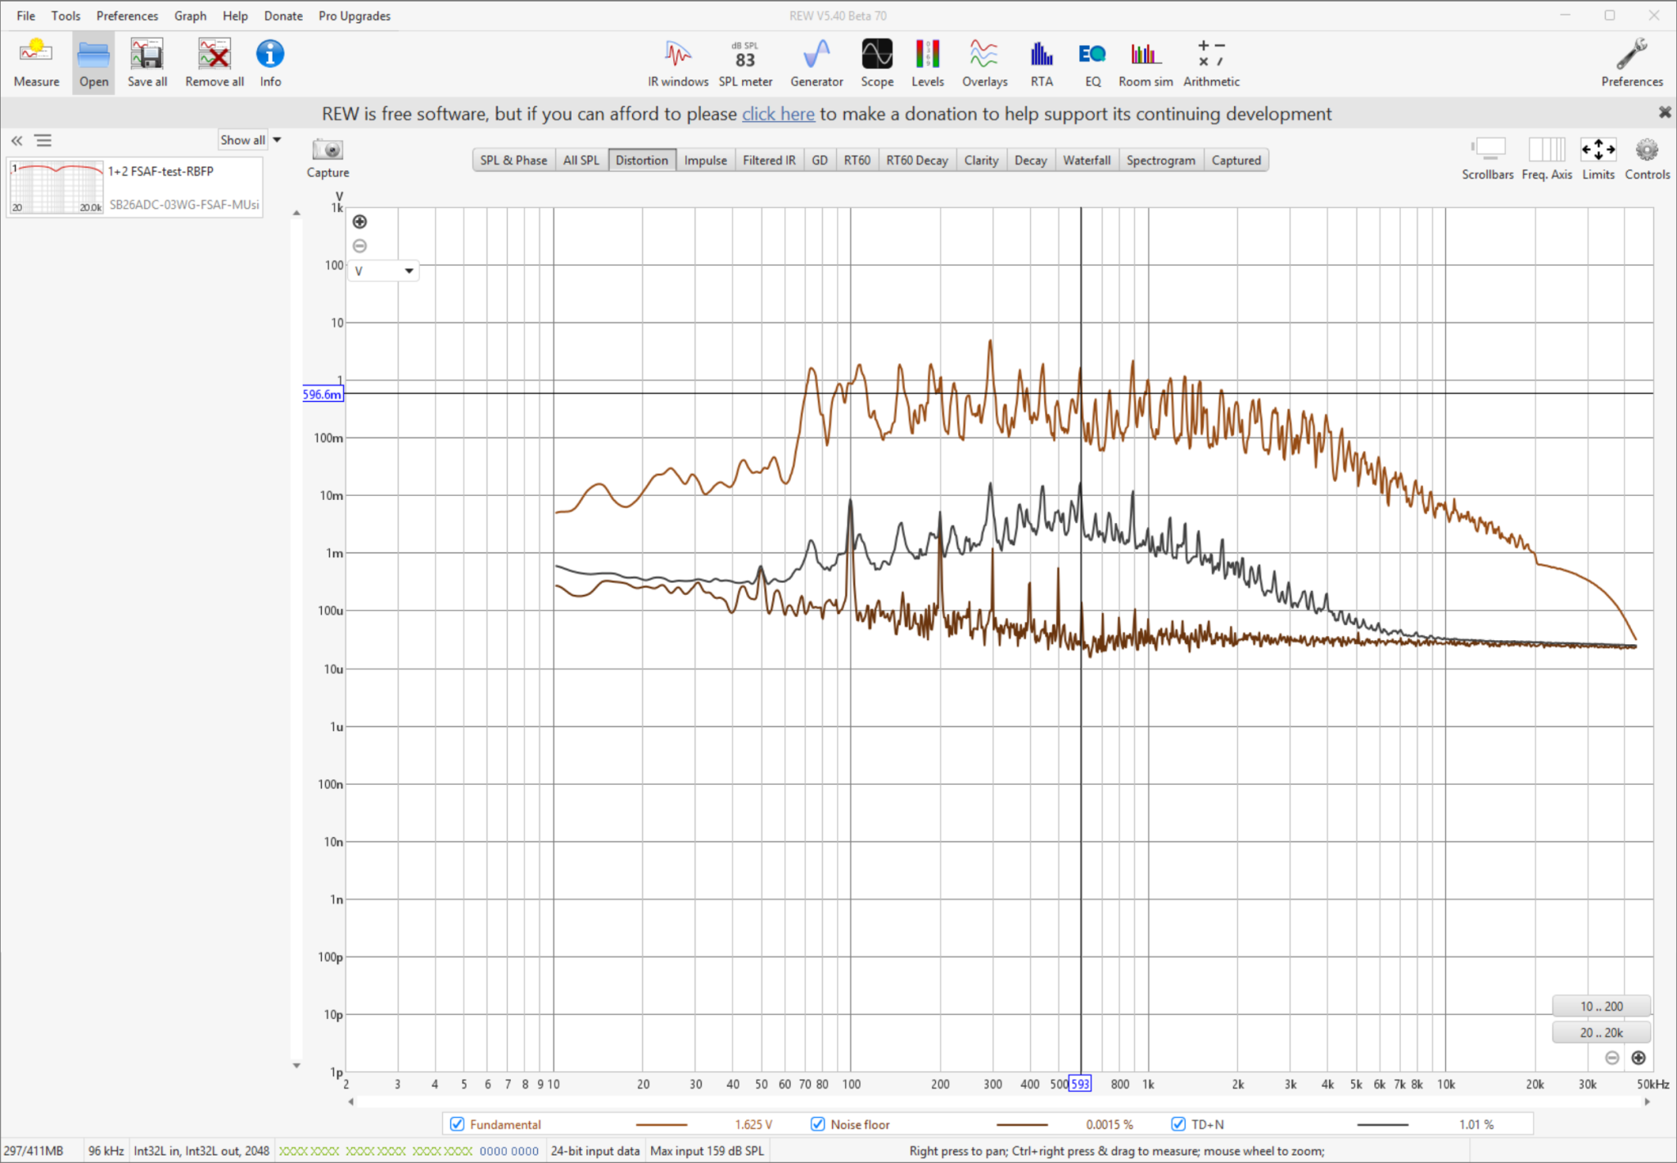Open the EQ window
1677x1163 pixels.
[x=1092, y=63]
